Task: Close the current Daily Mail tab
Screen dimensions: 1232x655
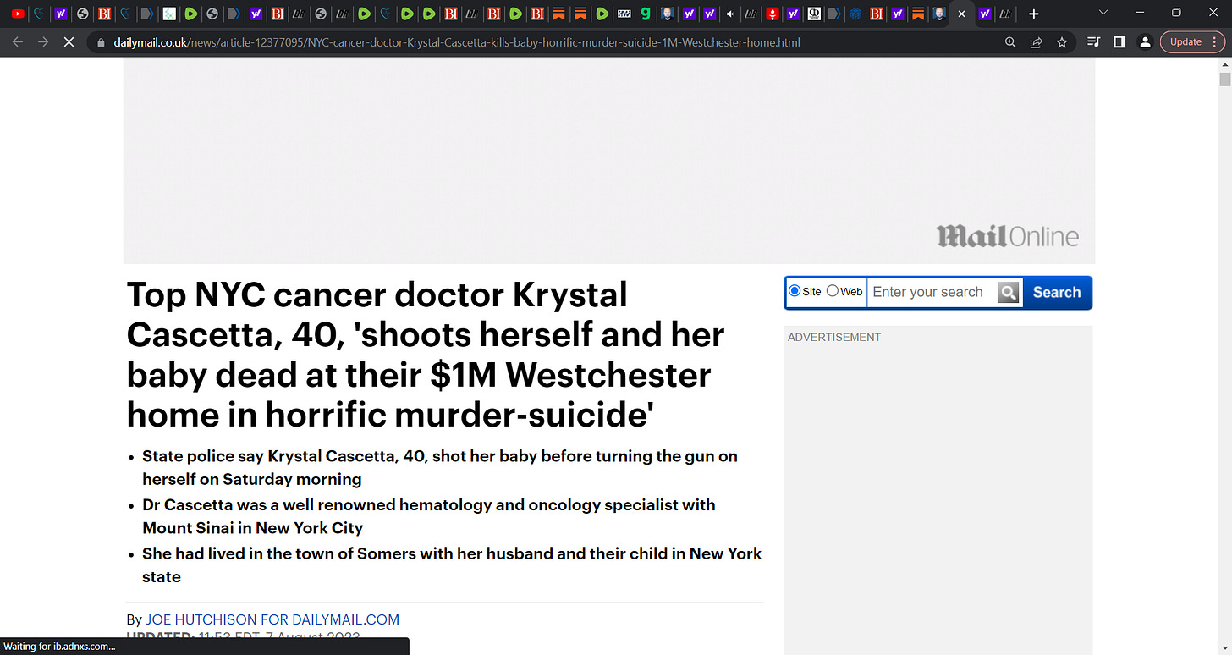Action: pyautogui.click(x=961, y=14)
